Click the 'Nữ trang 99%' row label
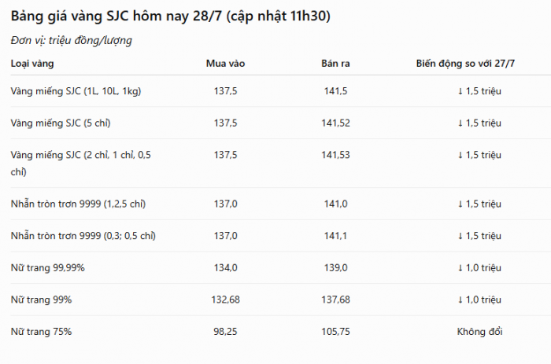The width and height of the screenshot is (551, 364). [x=41, y=300]
